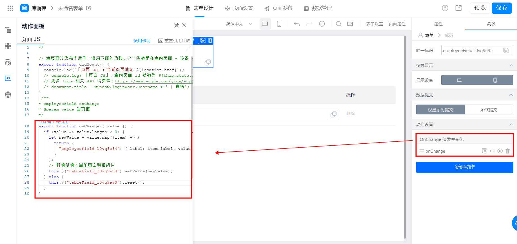Open the JS action panel sidebar icon
The width and height of the screenshot is (517, 244).
[x=8, y=78]
